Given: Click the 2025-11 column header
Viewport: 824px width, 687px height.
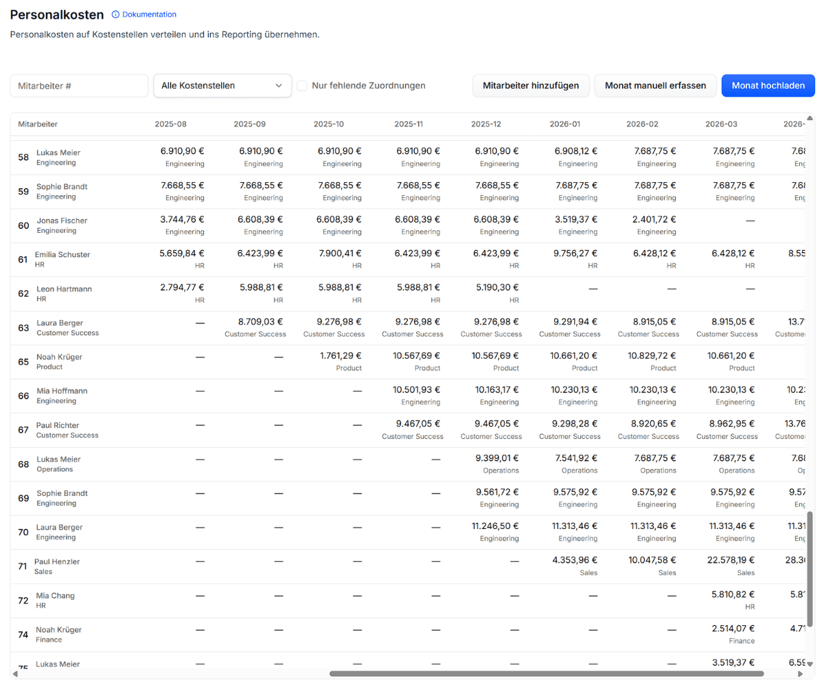Looking at the screenshot, I should 409,124.
